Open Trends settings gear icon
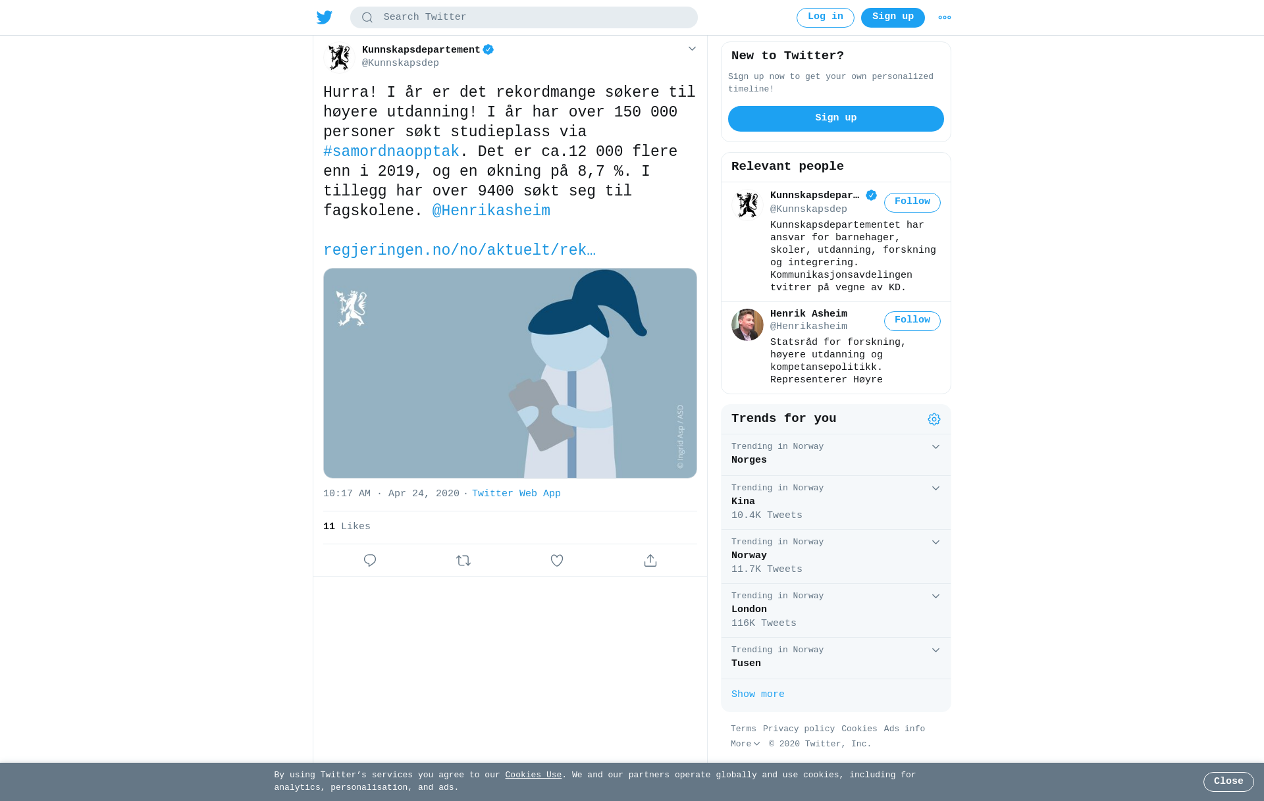 [934, 419]
